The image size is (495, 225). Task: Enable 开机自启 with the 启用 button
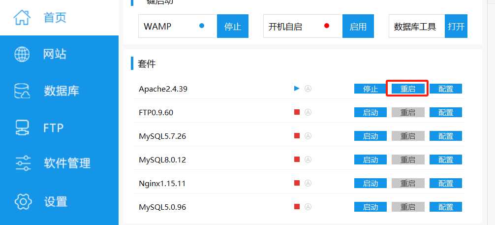(x=358, y=26)
